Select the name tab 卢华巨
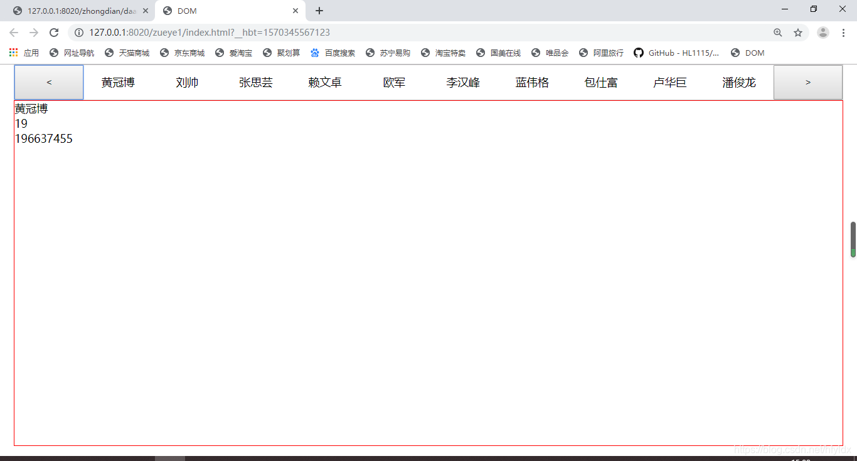Image resolution: width=857 pixels, height=461 pixels. click(670, 82)
